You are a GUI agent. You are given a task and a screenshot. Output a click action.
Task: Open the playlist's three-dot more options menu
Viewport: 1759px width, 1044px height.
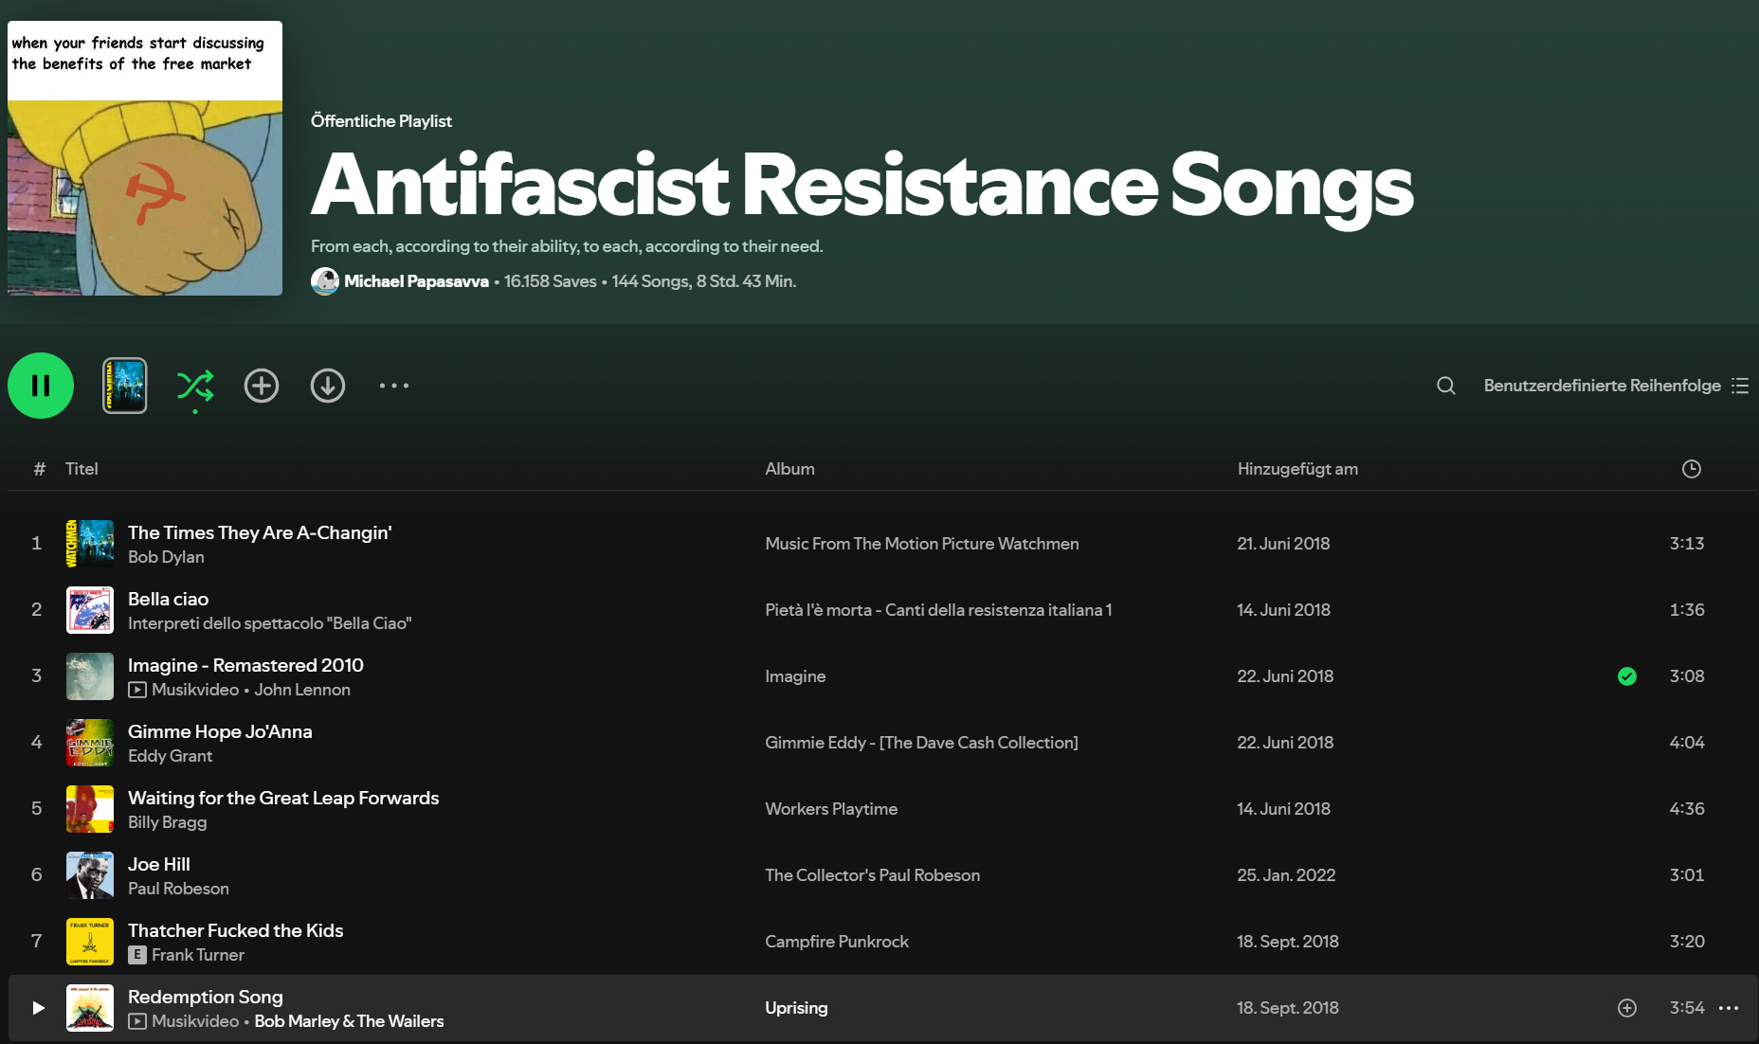[x=394, y=386]
